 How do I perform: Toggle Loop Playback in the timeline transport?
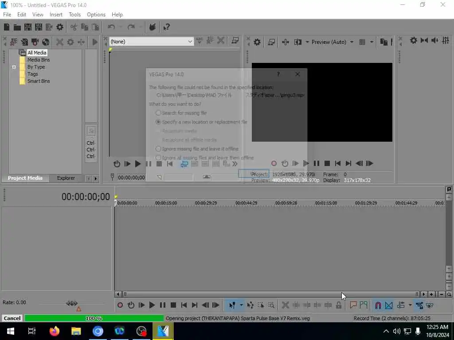[x=131, y=305]
